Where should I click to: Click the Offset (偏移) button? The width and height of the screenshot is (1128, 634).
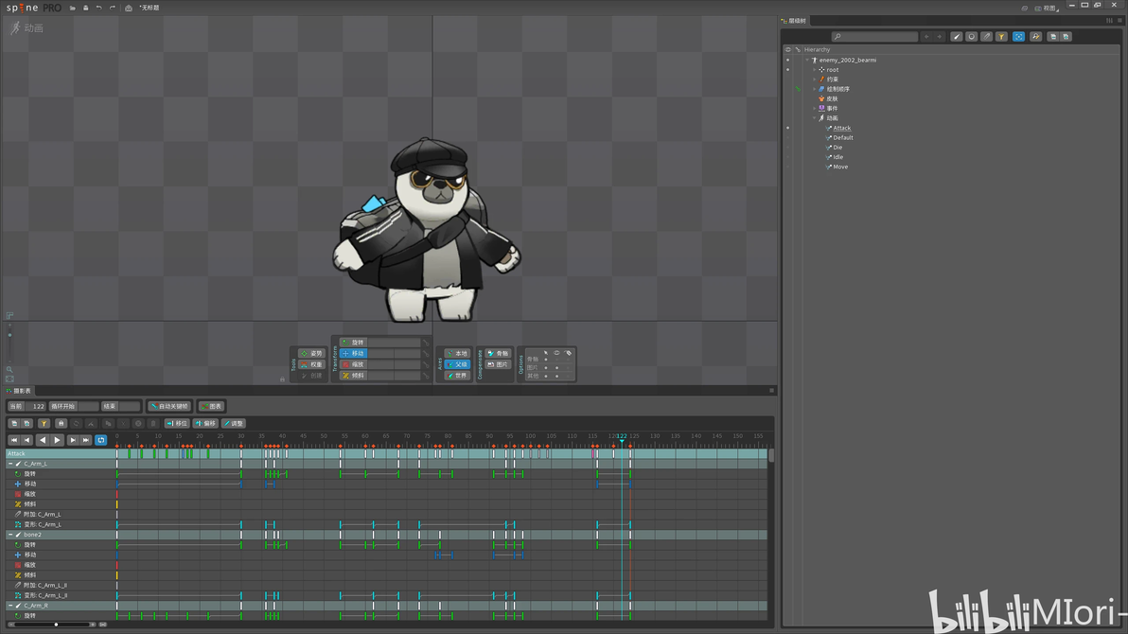pos(205,423)
